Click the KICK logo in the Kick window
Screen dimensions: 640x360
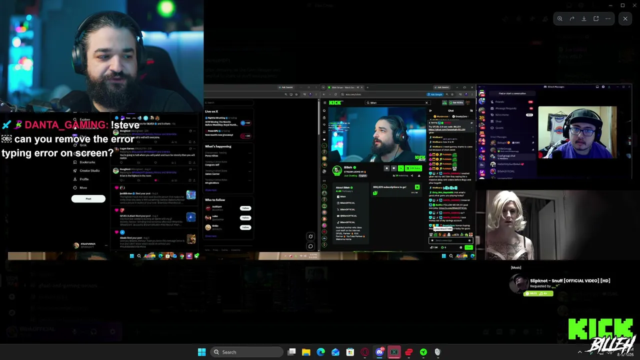click(x=335, y=102)
